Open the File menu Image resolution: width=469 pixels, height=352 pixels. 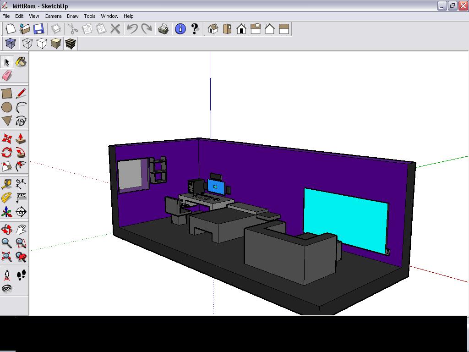tap(6, 16)
